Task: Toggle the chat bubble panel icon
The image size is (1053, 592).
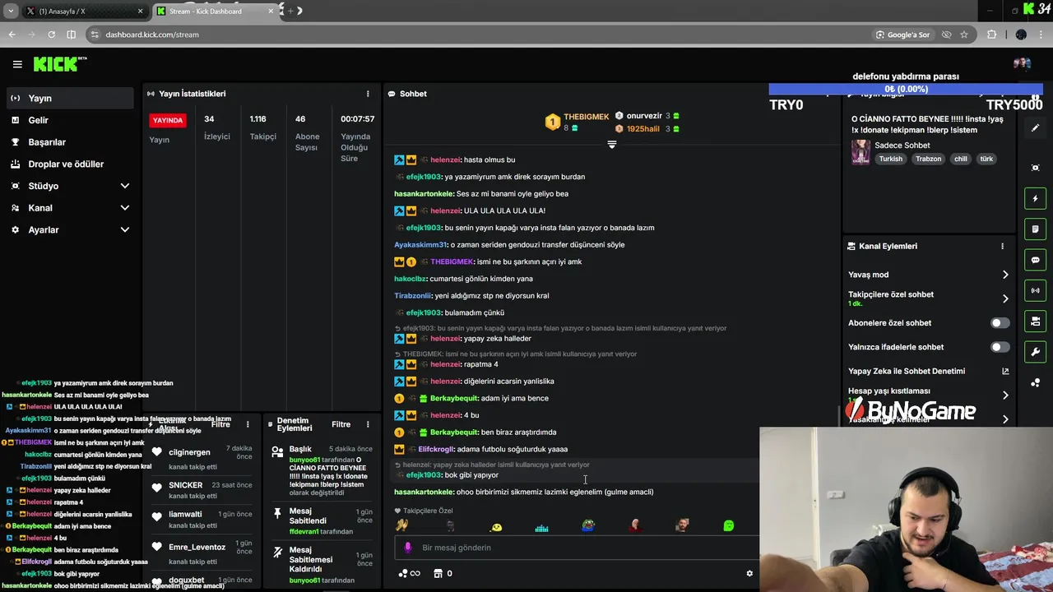Action: pos(1035,260)
